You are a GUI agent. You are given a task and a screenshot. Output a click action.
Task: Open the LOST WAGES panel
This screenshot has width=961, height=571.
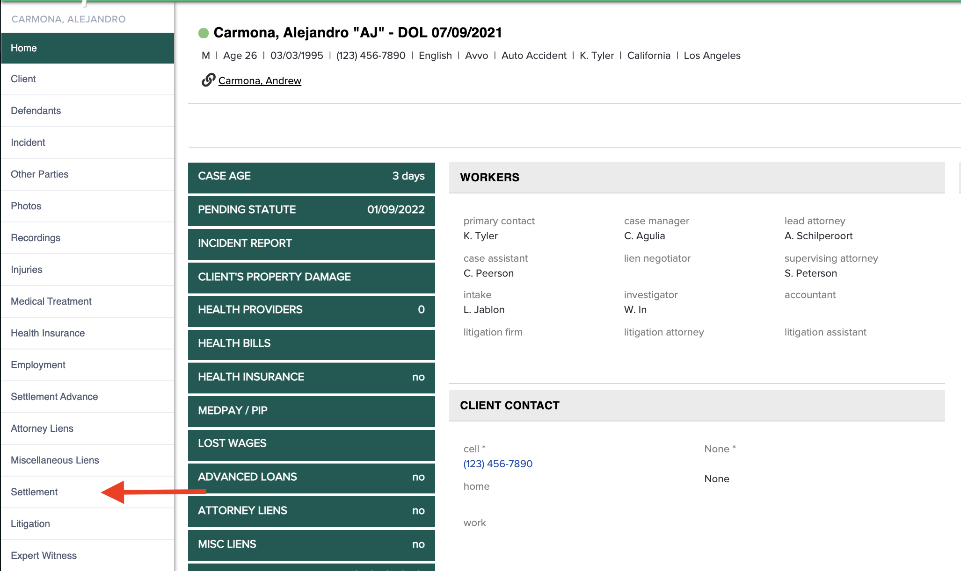[311, 444]
